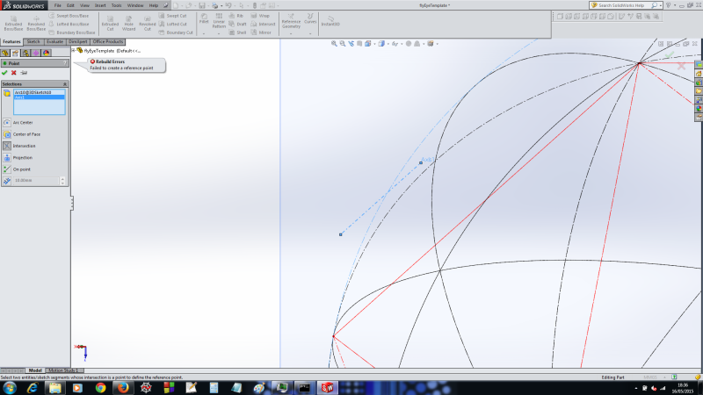
Task: Click the Zoom to Fit icon
Action: pos(334,43)
